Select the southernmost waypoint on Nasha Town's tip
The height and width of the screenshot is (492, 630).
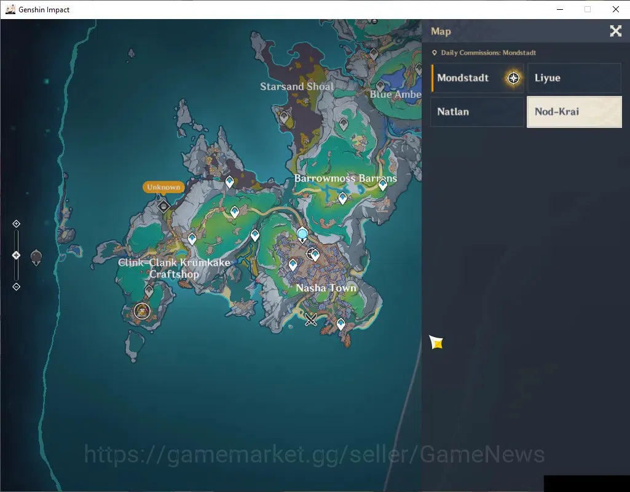click(341, 323)
